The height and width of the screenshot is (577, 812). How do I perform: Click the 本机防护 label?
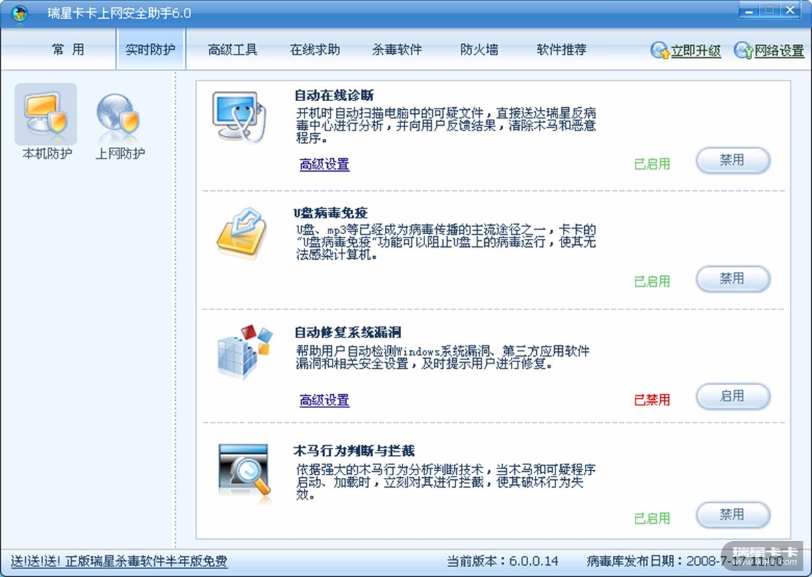pyautogui.click(x=47, y=154)
